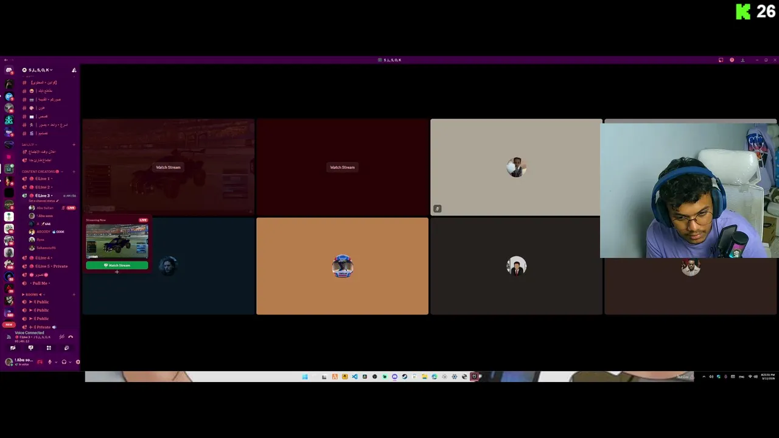This screenshot has height=438, width=779.
Task: Click Watch Stream on the second stream tile
Action: pyautogui.click(x=342, y=167)
